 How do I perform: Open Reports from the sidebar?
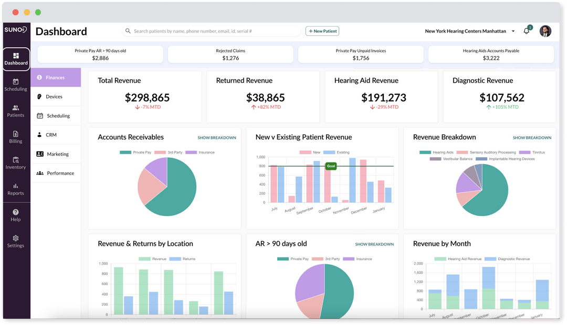(16, 189)
